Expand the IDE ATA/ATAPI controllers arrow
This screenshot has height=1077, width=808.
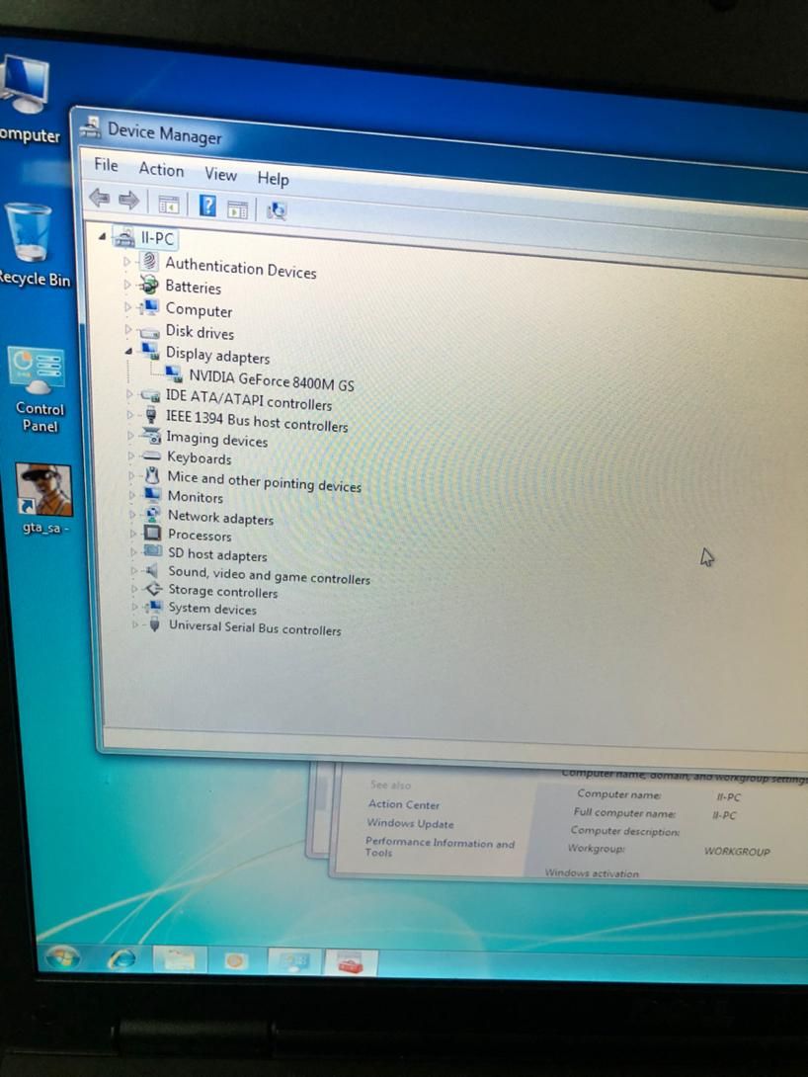coord(129,394)
